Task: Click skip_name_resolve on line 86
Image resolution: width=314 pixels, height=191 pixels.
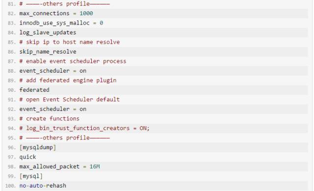Action: [x=48, y=52]
